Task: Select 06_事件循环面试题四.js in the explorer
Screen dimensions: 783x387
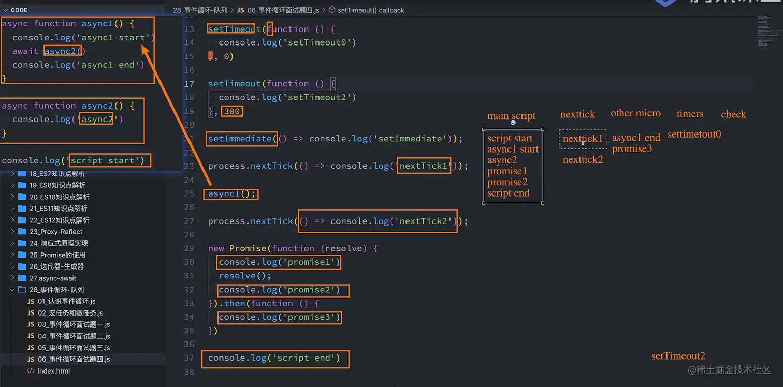Action: tap(74, 359)
